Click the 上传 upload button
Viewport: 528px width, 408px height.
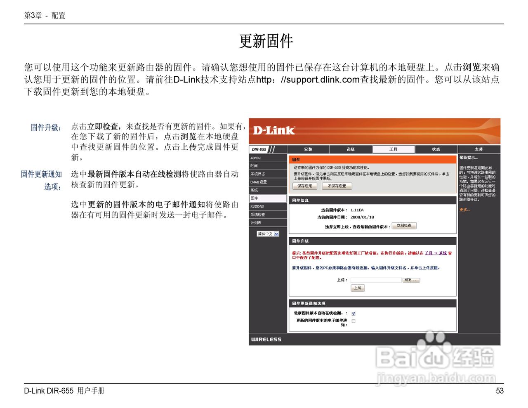[x=358, y=288]
